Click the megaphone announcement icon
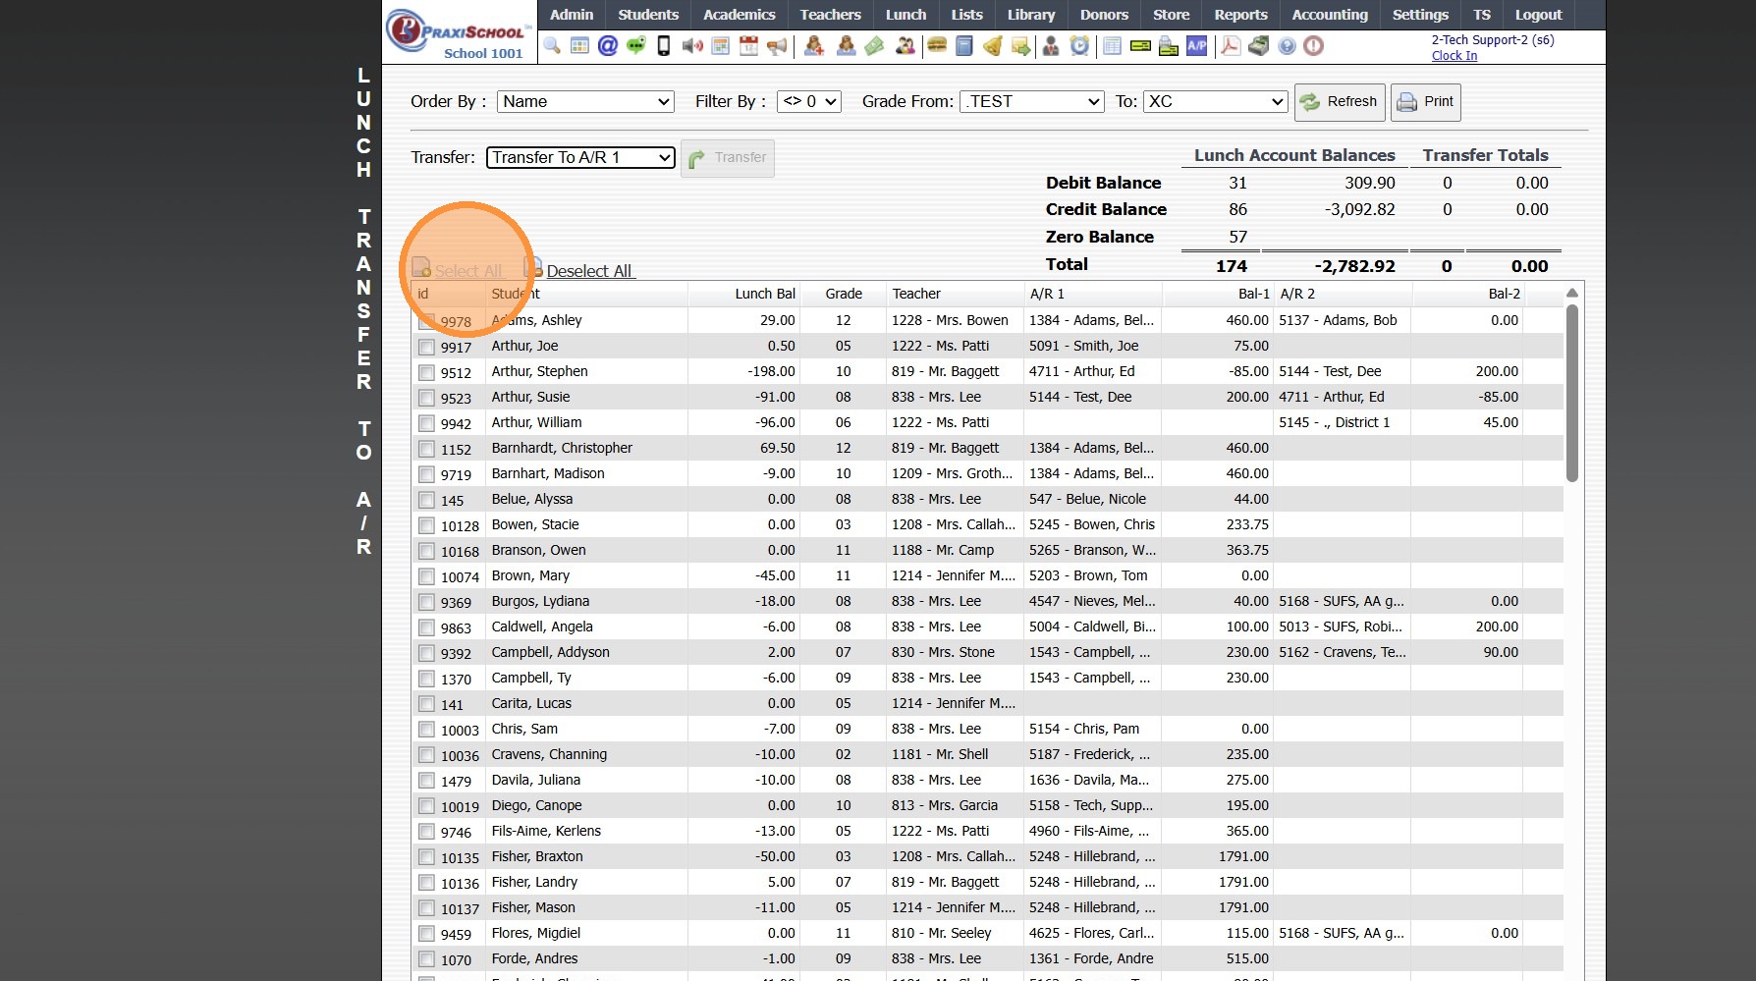This screenshot has height=981, width=1756. tap(777, 46)
